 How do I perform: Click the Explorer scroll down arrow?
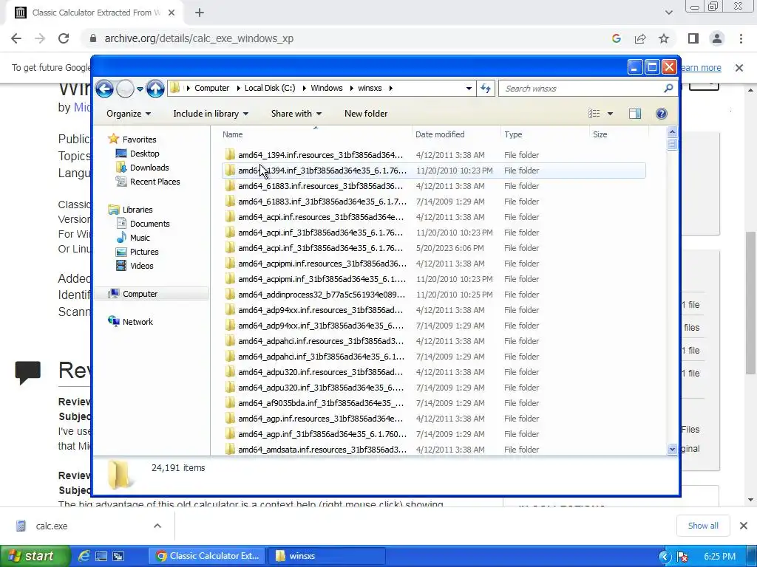click(672, 450)
